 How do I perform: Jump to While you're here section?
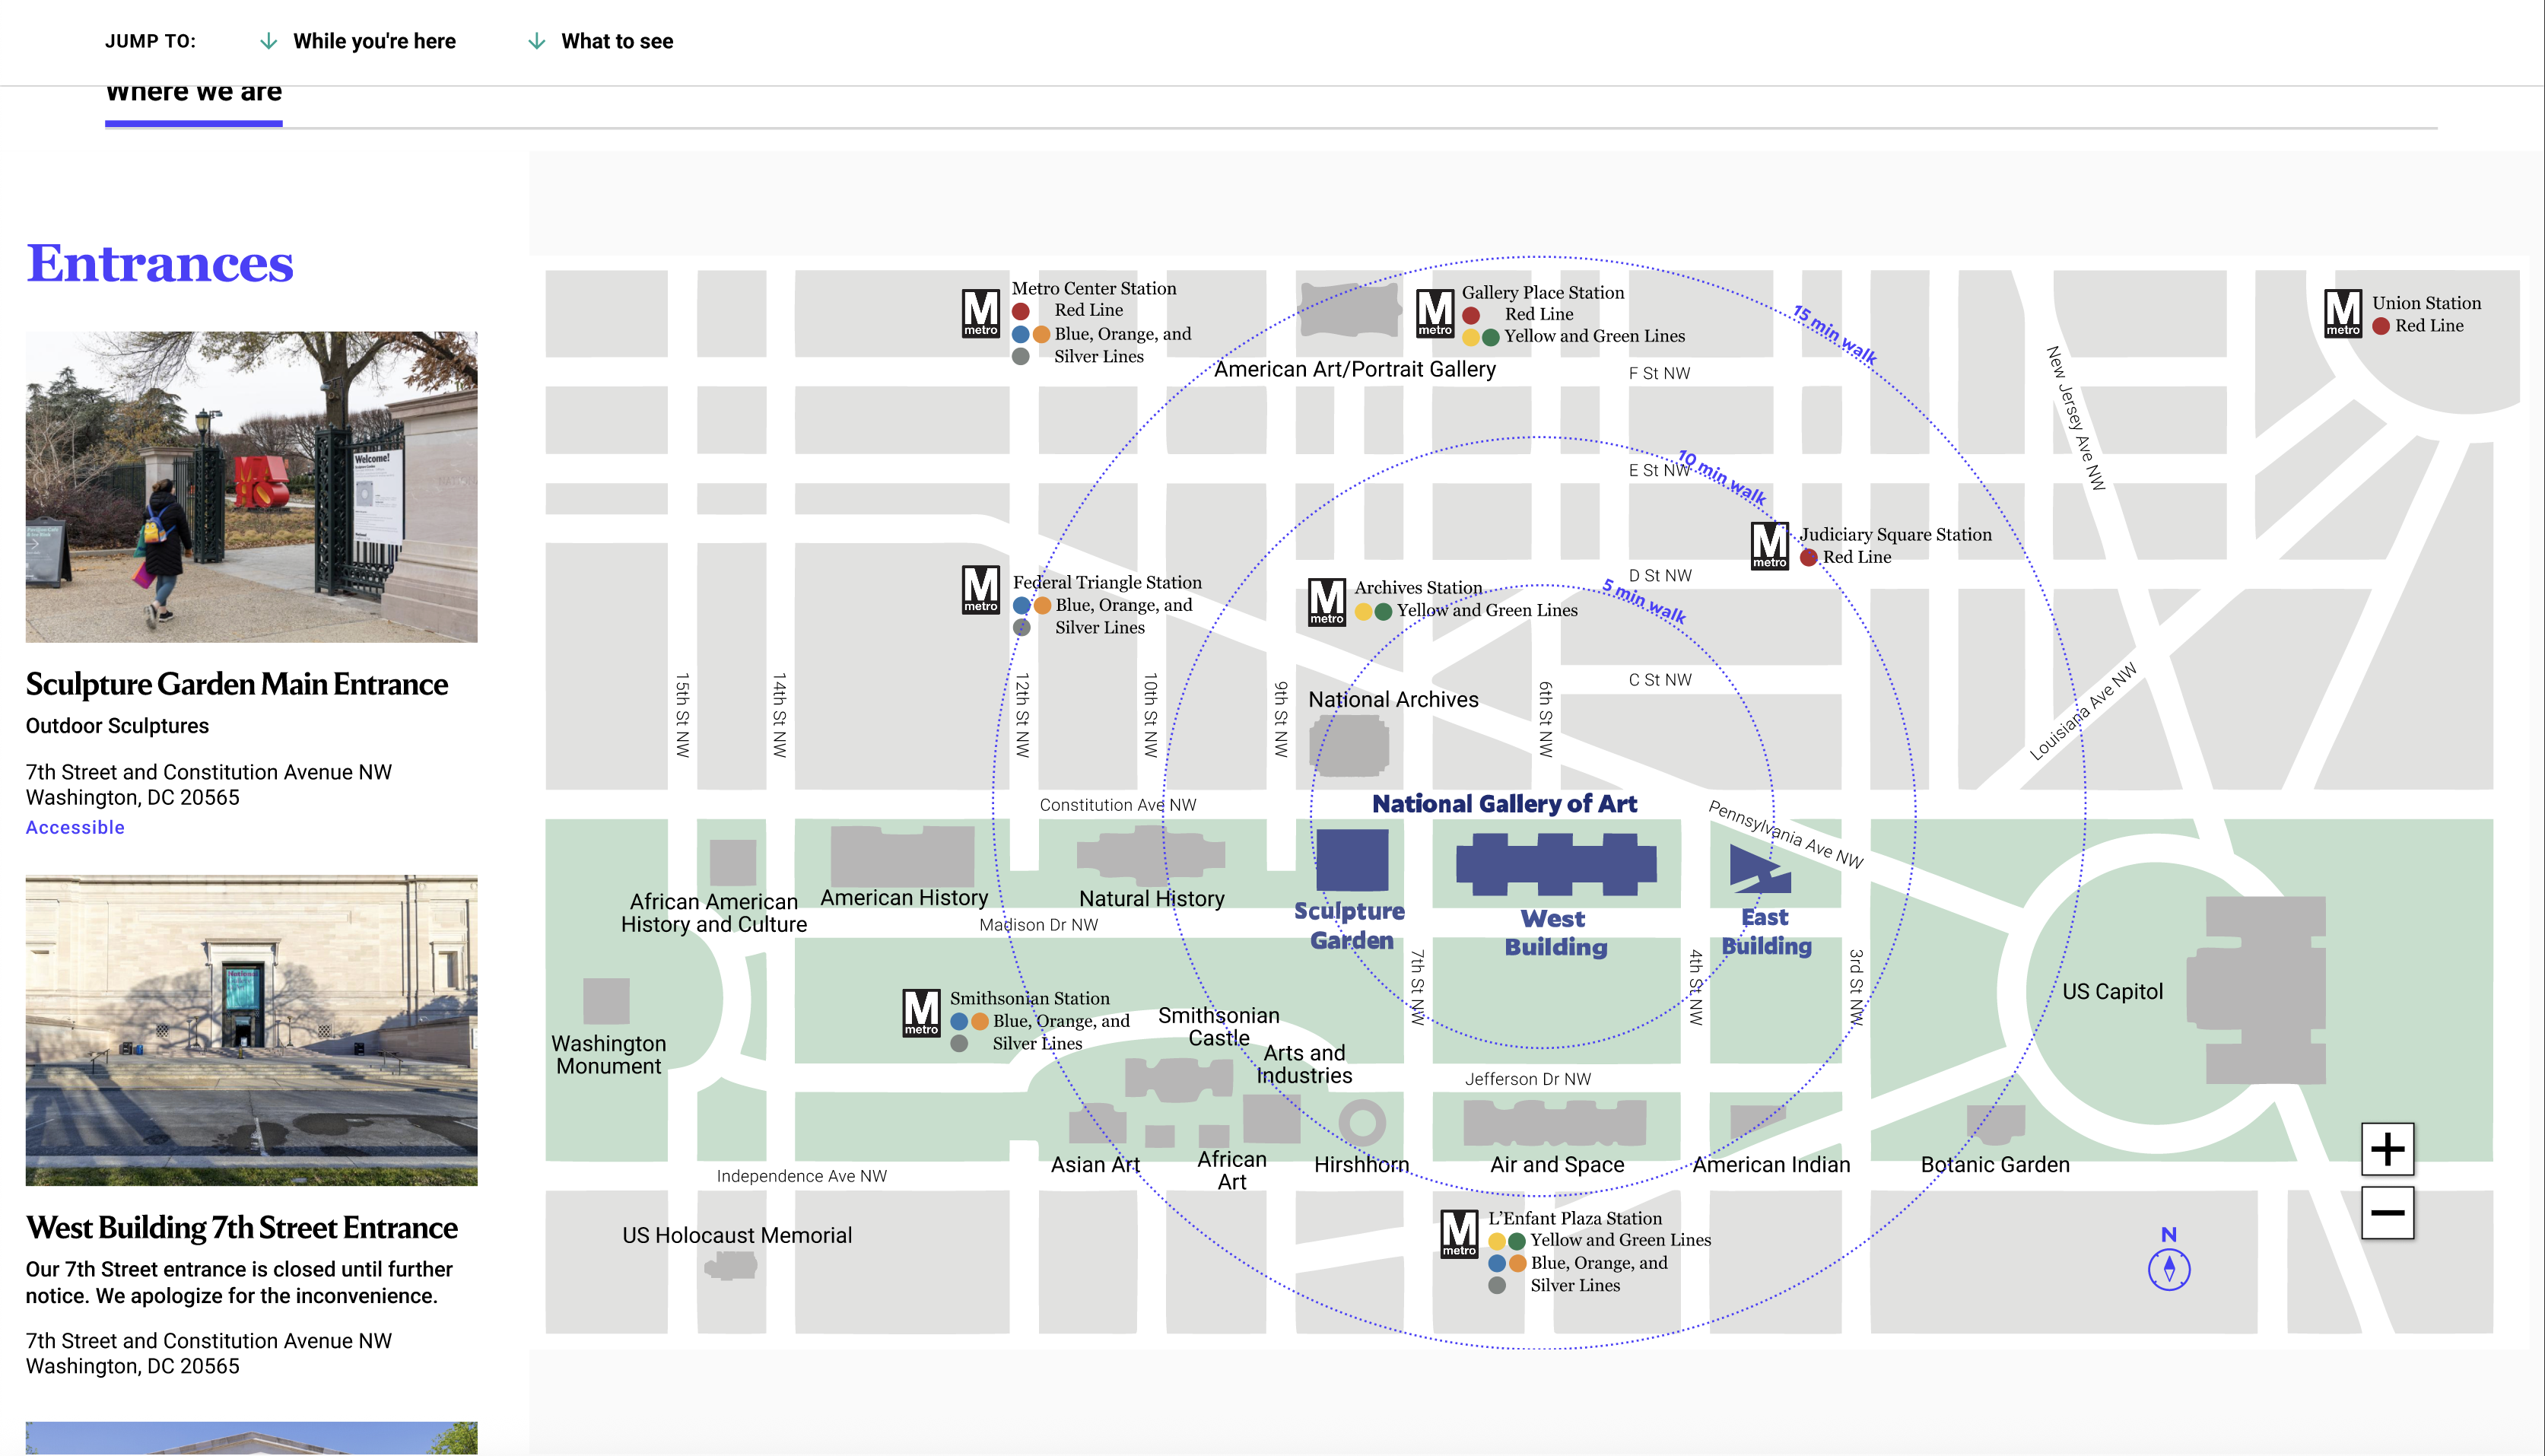coord(374,41)
